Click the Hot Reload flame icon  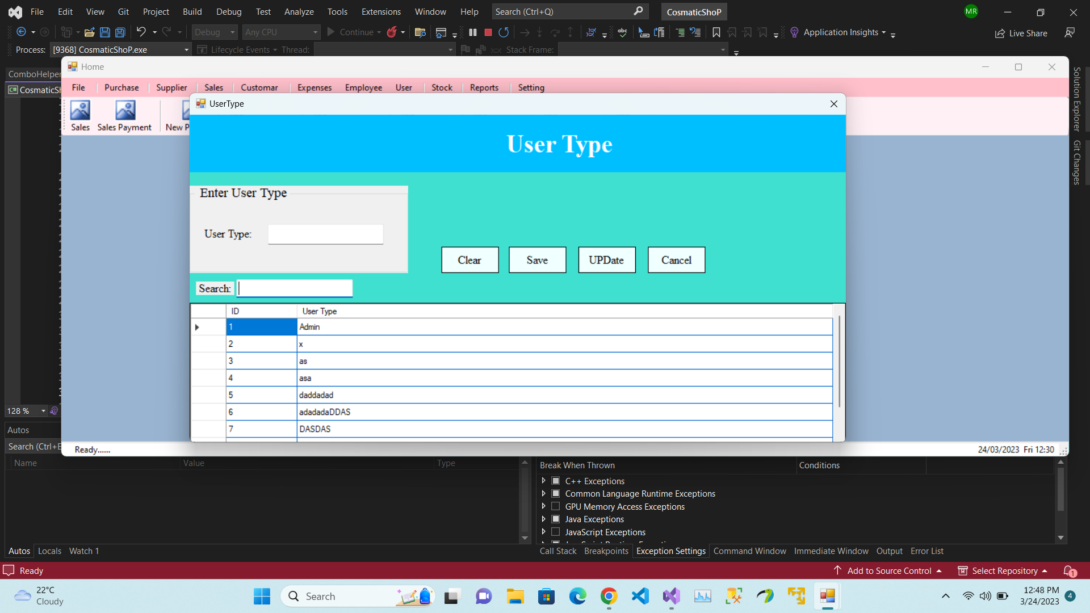click(x=392, y=32)
